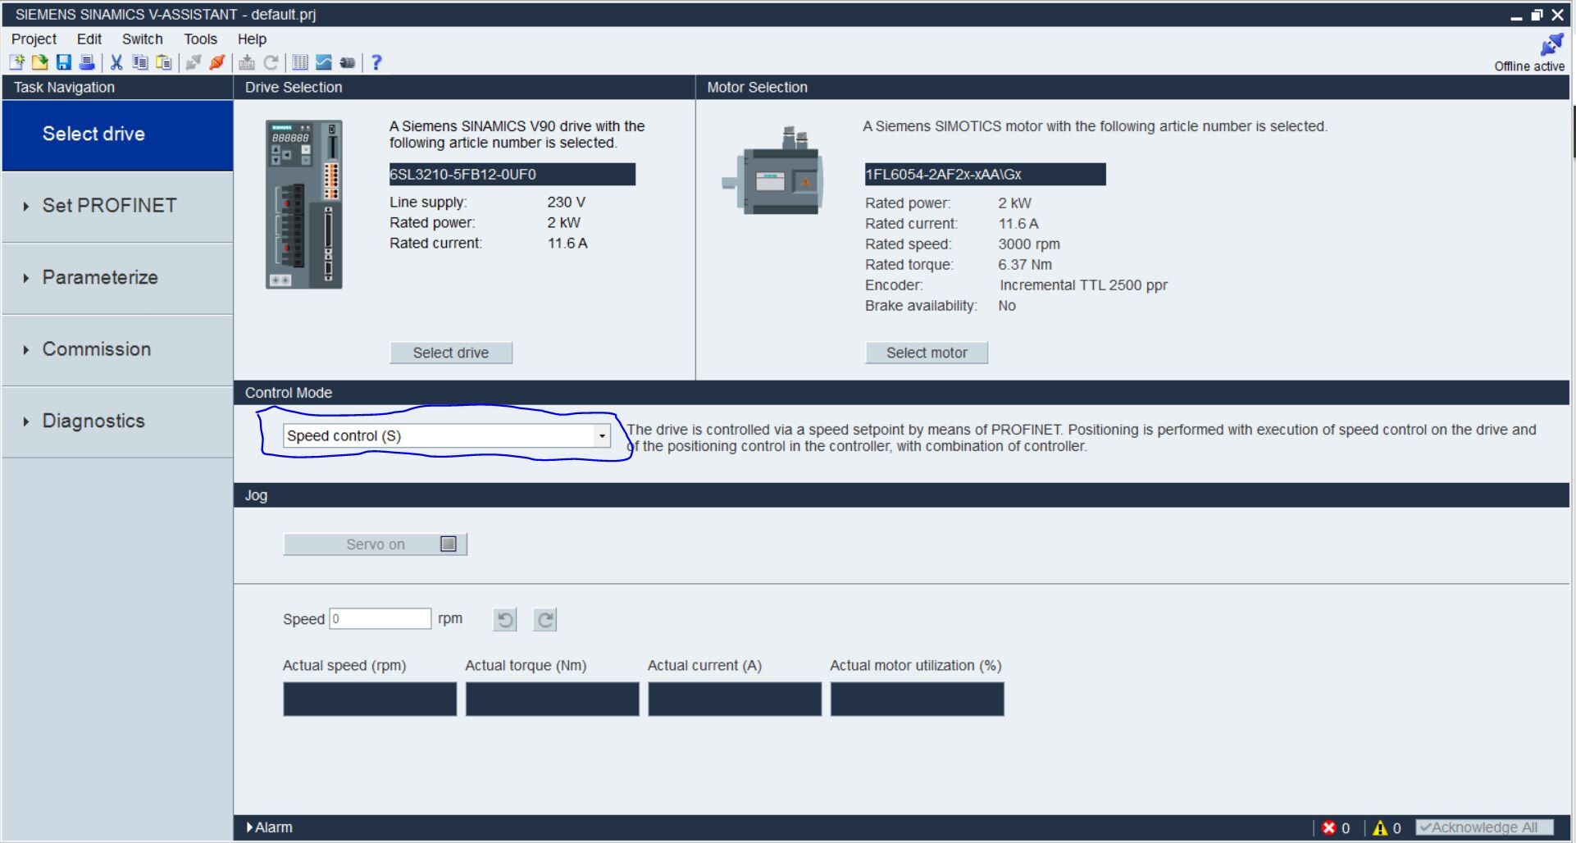Expand the Parameterize navigation item
Image resolution: width=1576 pixels, height=843 pixels.
pos(117,278)
